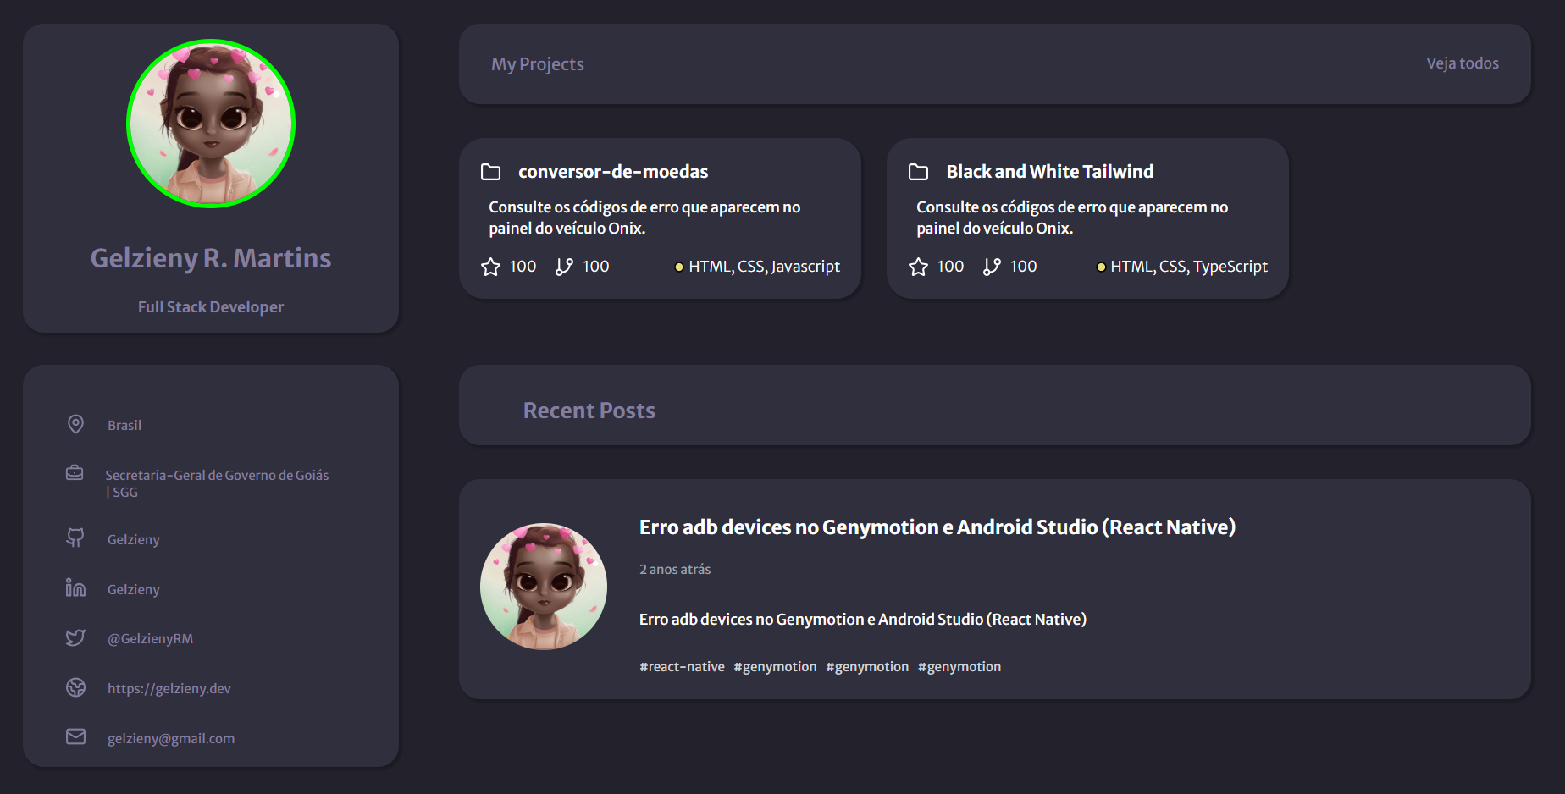The width and height of the screenshot is (1565, 794).
Task: Click the email envelope icon
Action: tap(75, 736)
